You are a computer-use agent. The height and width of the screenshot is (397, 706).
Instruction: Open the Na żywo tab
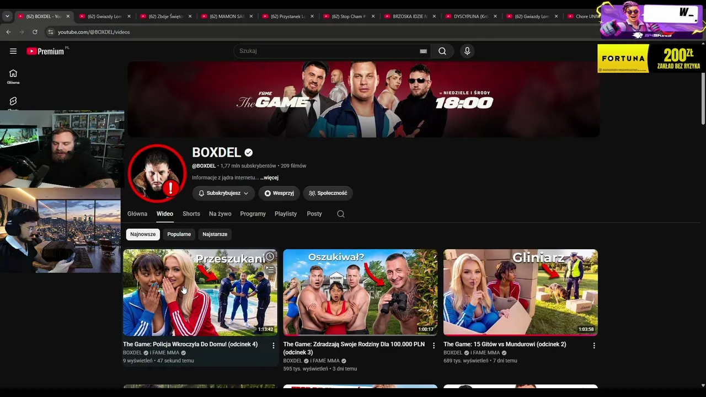(220, 214)
